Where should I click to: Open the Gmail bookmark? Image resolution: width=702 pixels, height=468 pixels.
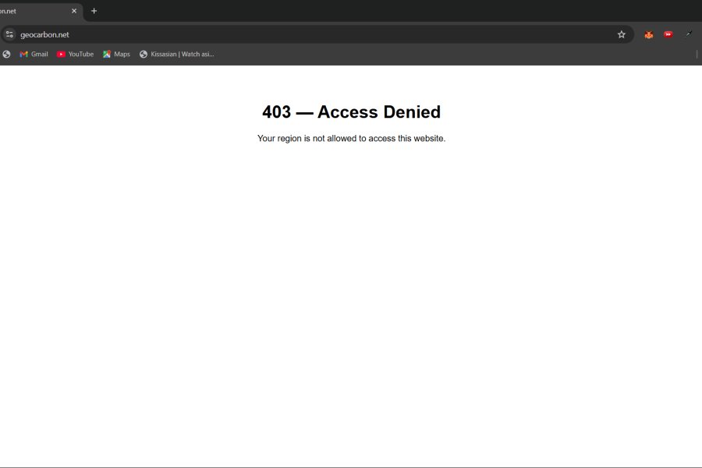pyautogui.click(x=34, y=54)
